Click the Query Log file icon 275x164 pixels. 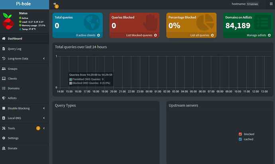click(x=4, y=49)
